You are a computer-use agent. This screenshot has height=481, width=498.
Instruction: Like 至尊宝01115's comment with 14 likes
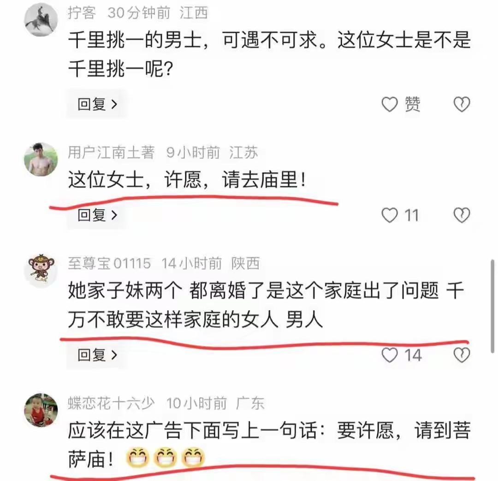coord(389,355)
